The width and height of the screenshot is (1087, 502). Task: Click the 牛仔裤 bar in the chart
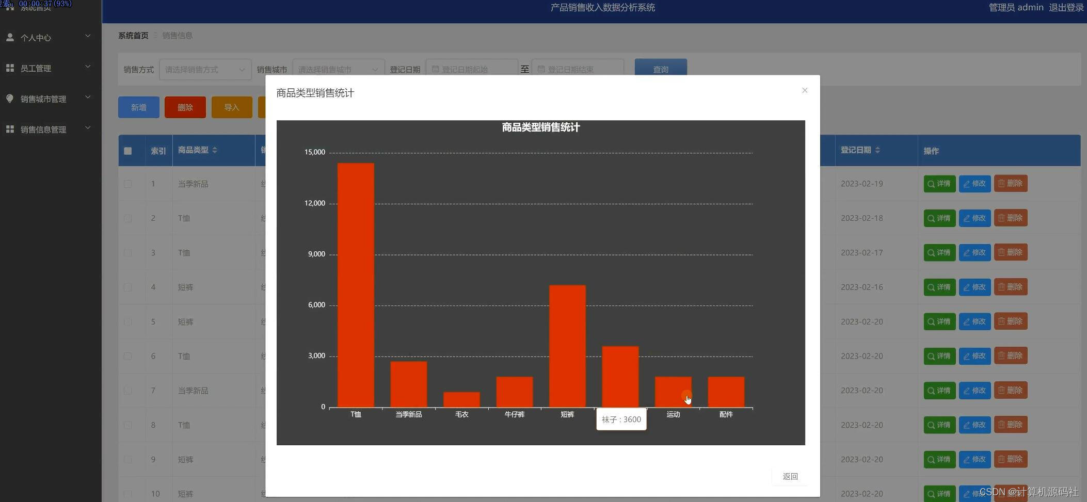[x=515, y=392]
